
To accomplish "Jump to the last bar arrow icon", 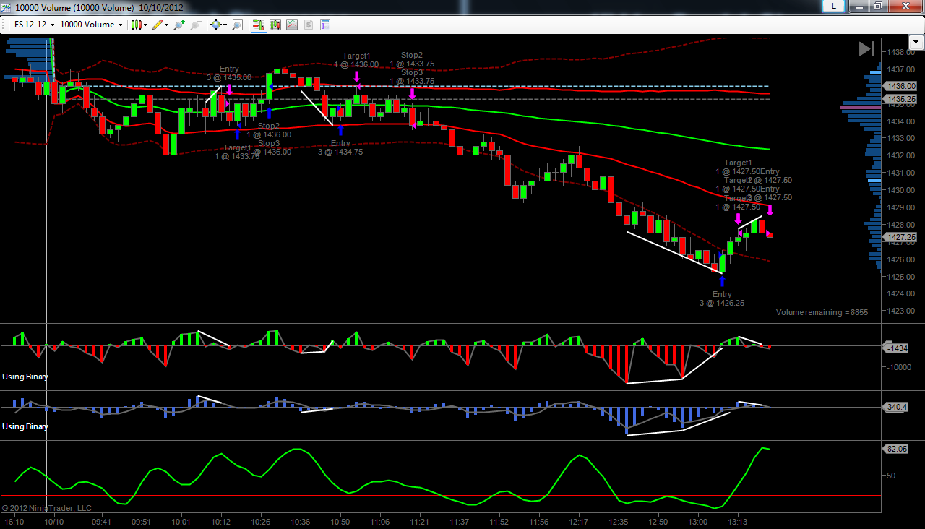I will click(x=866, y=48).
